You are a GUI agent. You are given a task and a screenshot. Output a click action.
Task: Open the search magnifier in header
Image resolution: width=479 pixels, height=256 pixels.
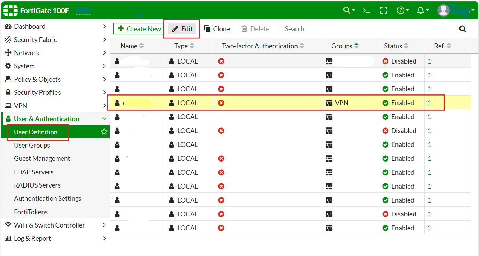[x=349, y=10]
